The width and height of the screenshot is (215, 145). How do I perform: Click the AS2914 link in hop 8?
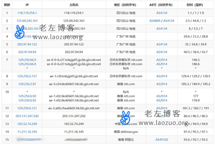[x=162, y=76]
